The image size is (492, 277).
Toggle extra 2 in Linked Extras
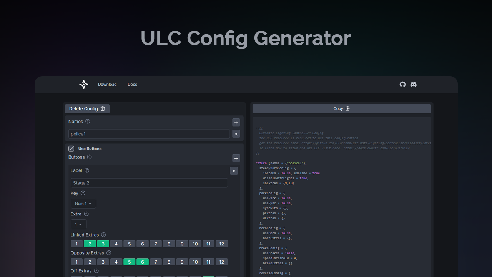(x=90, y=244)
